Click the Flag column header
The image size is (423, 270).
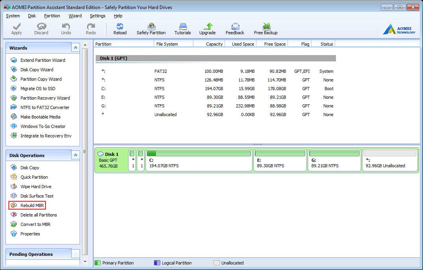click(x=300, y=44)
